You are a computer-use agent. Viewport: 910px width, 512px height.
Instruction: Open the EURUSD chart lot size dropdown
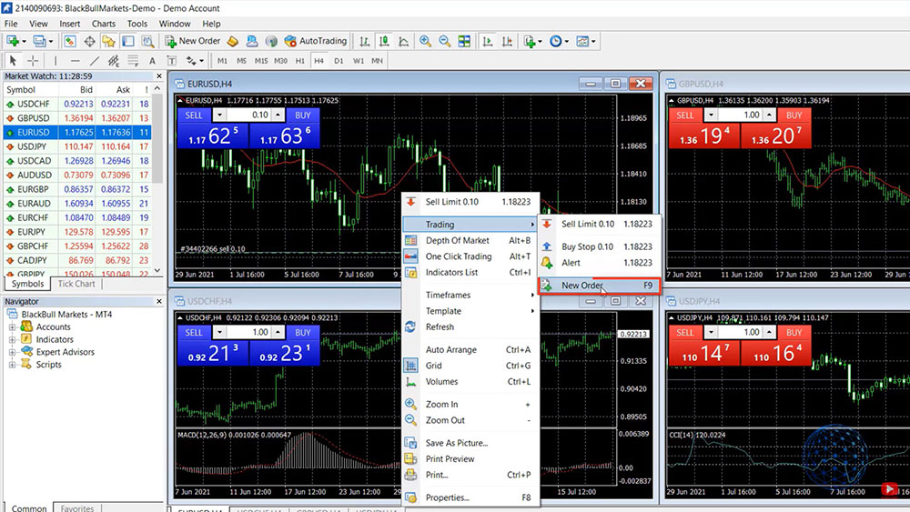click(x=219, y=115)
